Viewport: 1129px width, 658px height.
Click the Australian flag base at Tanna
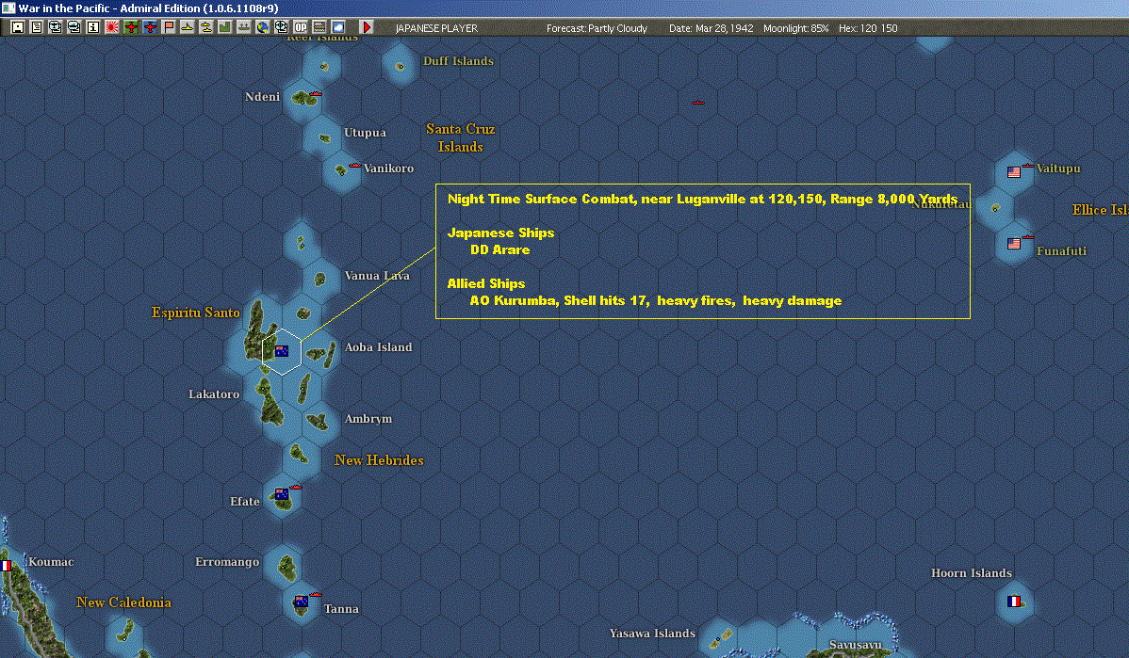pyautogui.click(x=301, y=602)
